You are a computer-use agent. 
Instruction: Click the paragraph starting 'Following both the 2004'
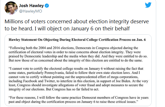[x=78, y=54]
